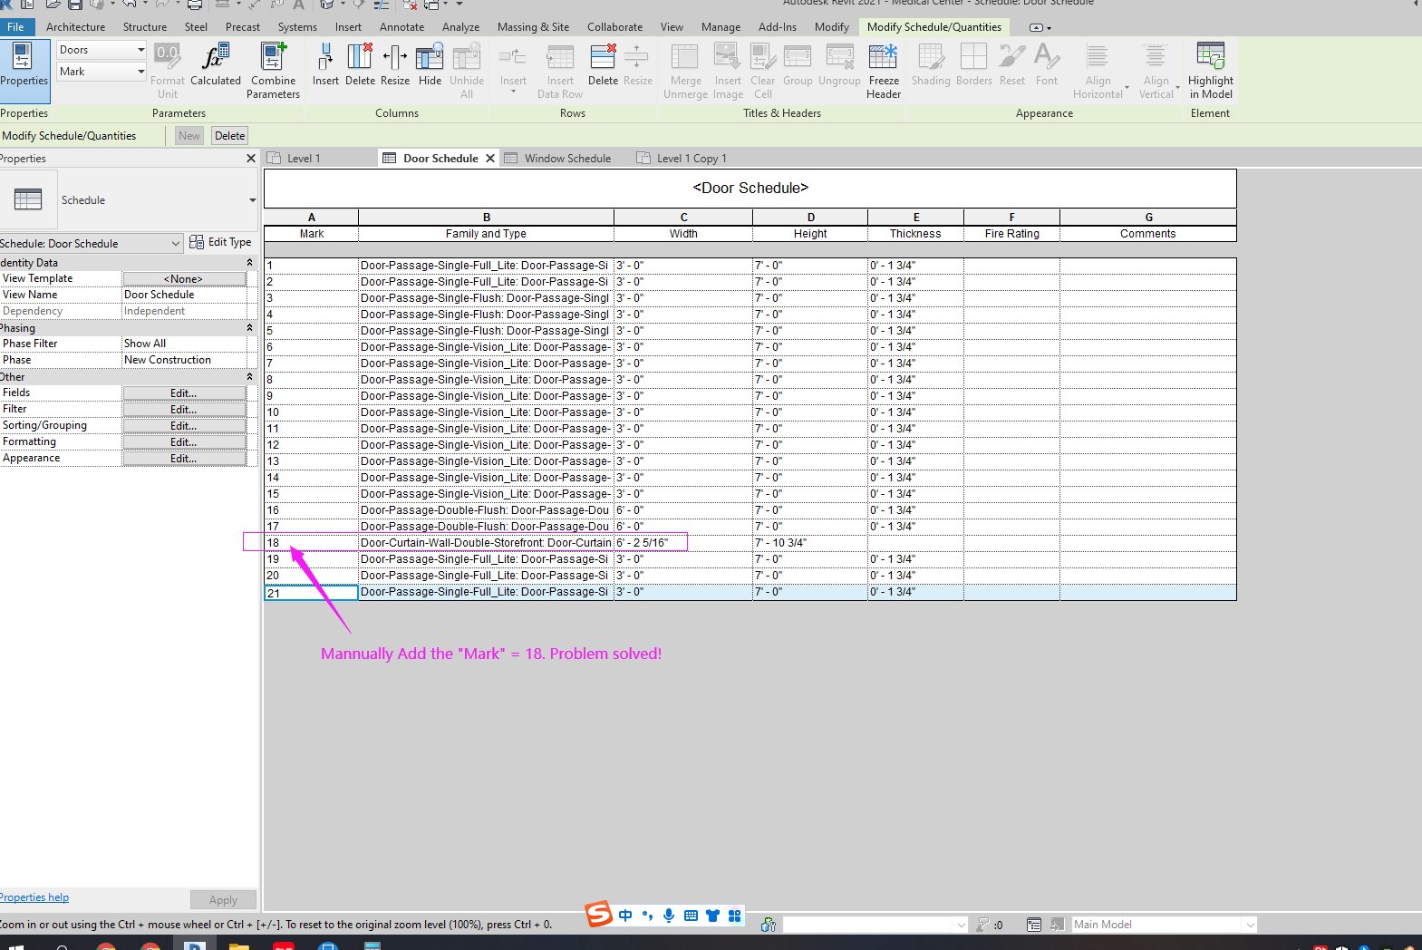Switch to Level 1 Copy 1 tab
Image resolution: width=1422 pixels, height=950 pixels.
pos(692,159)
